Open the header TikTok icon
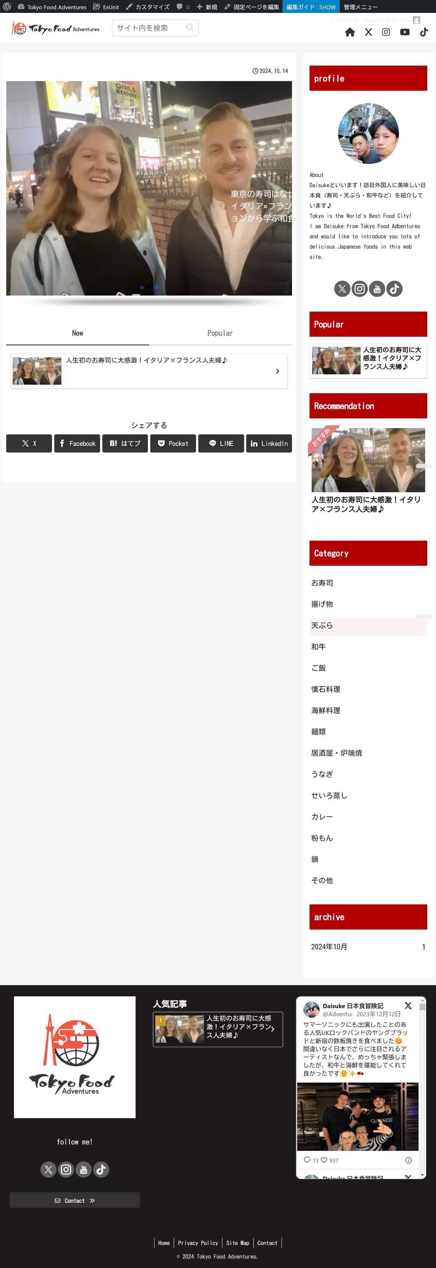 pos(424,32)
